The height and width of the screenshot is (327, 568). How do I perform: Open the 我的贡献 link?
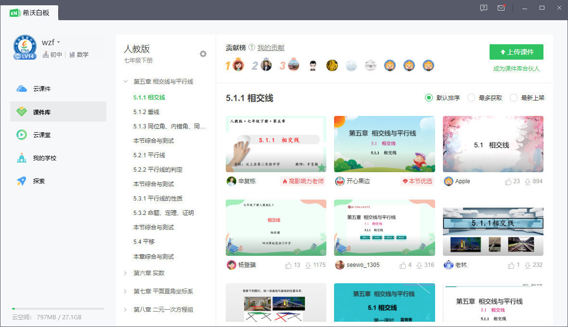(271, 48)
